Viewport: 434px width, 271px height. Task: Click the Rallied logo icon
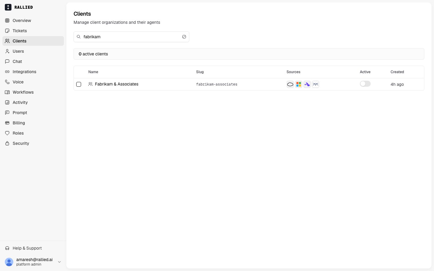8,7
